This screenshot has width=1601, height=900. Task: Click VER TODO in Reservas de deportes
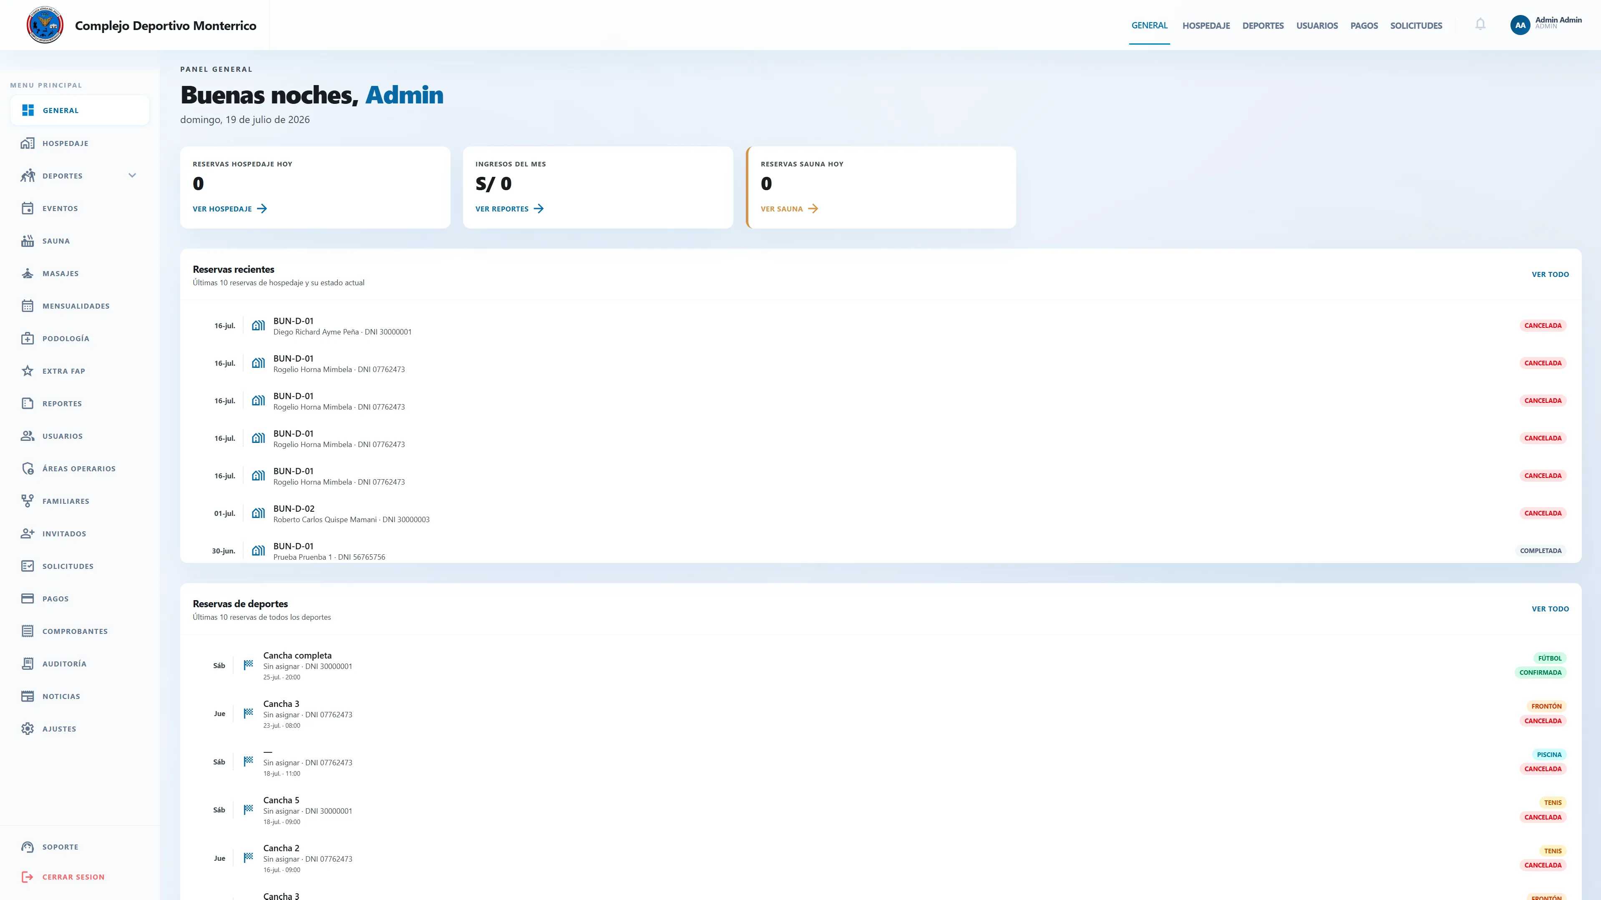click(x=1550, y=609)
